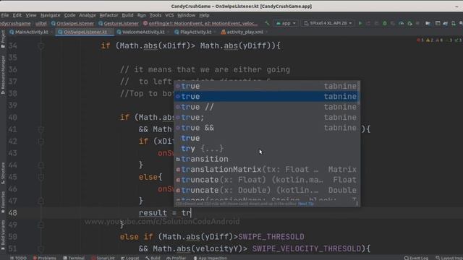Open the Navigate menu
This screenshot has width=463, height=260.
tap(50, 15)
